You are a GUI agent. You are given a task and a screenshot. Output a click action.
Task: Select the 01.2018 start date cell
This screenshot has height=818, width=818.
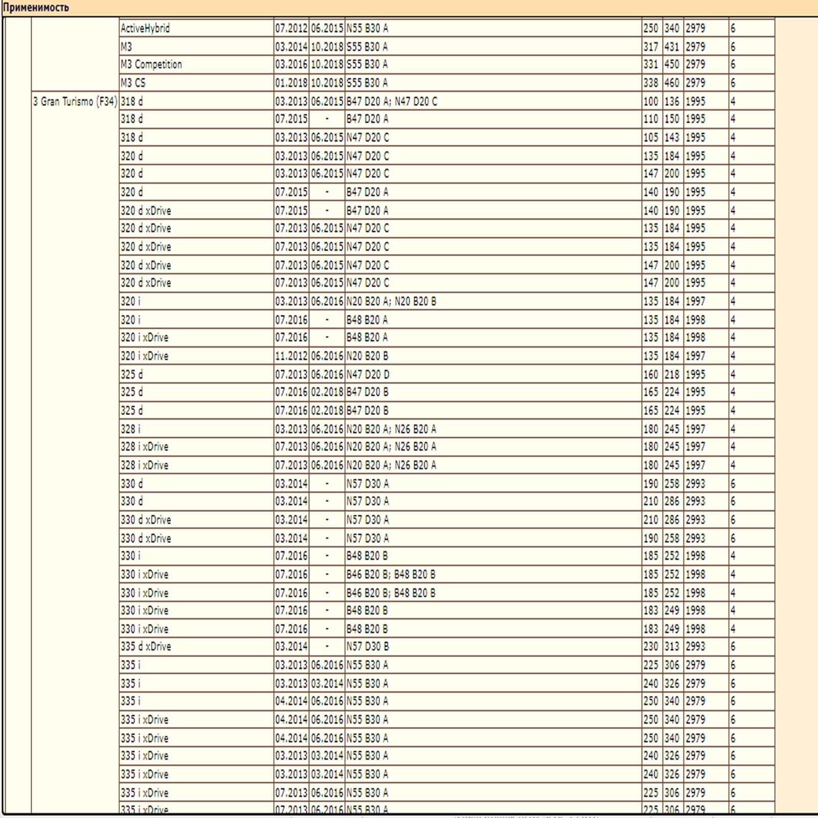click(x=291, y=83)
